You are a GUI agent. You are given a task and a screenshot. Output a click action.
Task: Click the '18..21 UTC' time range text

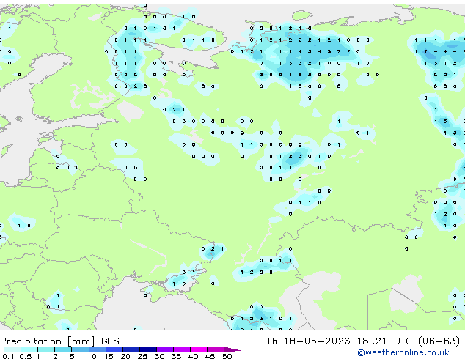click(x=384, y=341)
